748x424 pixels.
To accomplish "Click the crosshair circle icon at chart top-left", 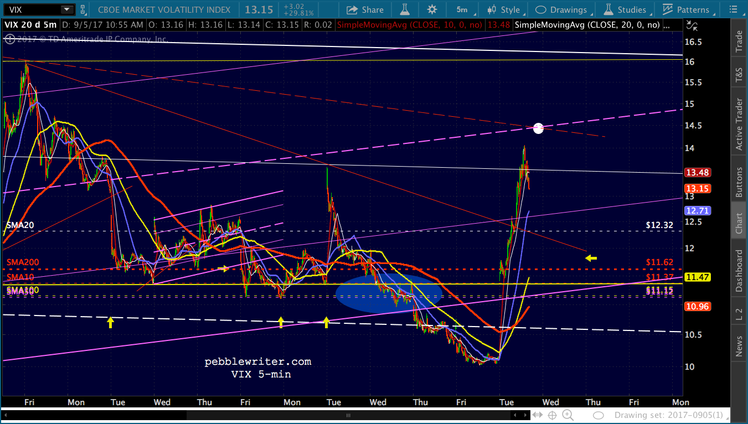I will coord(9,38).
